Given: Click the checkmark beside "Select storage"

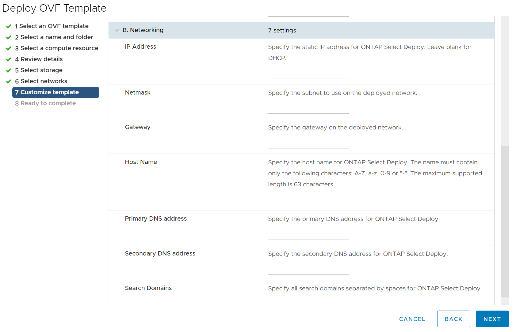Looking at the screenshot, I should (x=9, y=70).
